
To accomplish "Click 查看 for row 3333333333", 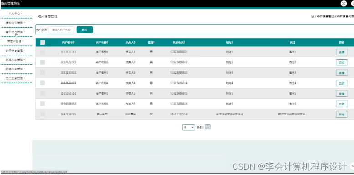I will point(342,73).
